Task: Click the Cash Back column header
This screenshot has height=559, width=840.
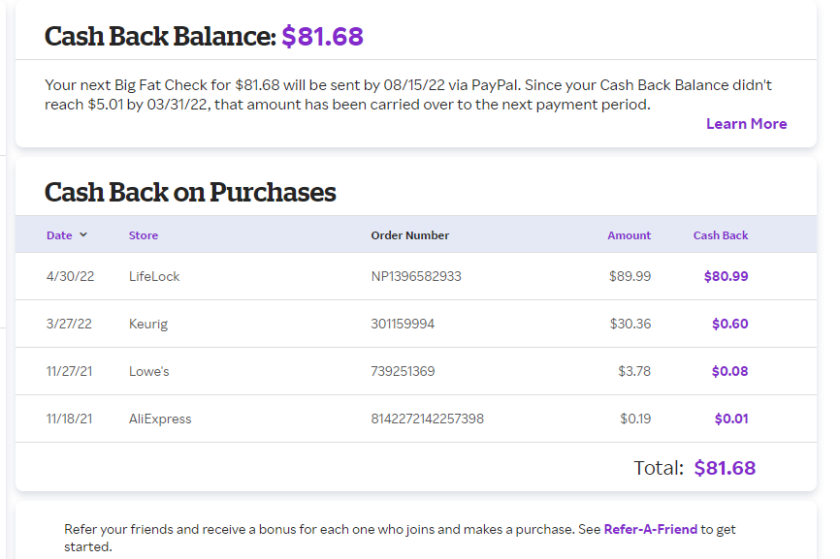Action: pos(720,235)
